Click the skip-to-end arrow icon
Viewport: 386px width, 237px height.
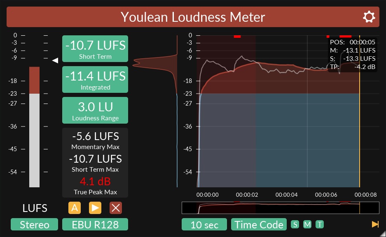pos(375,224)
